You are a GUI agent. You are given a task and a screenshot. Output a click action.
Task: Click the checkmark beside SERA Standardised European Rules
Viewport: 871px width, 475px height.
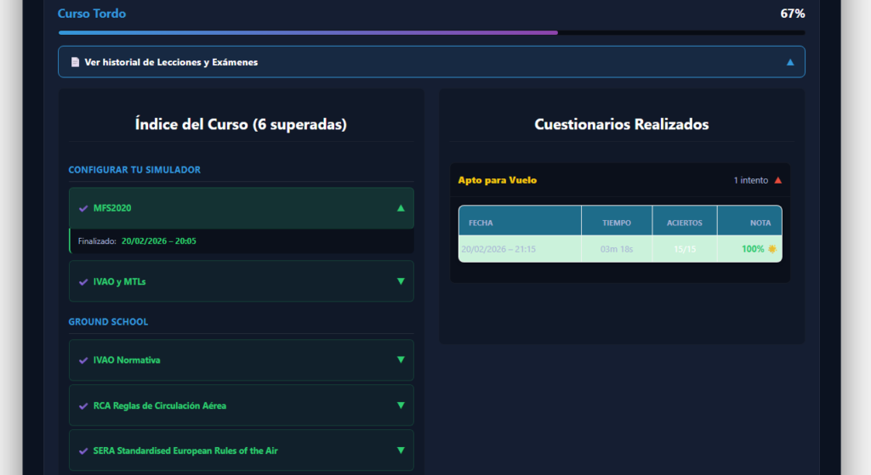(83, 450)
